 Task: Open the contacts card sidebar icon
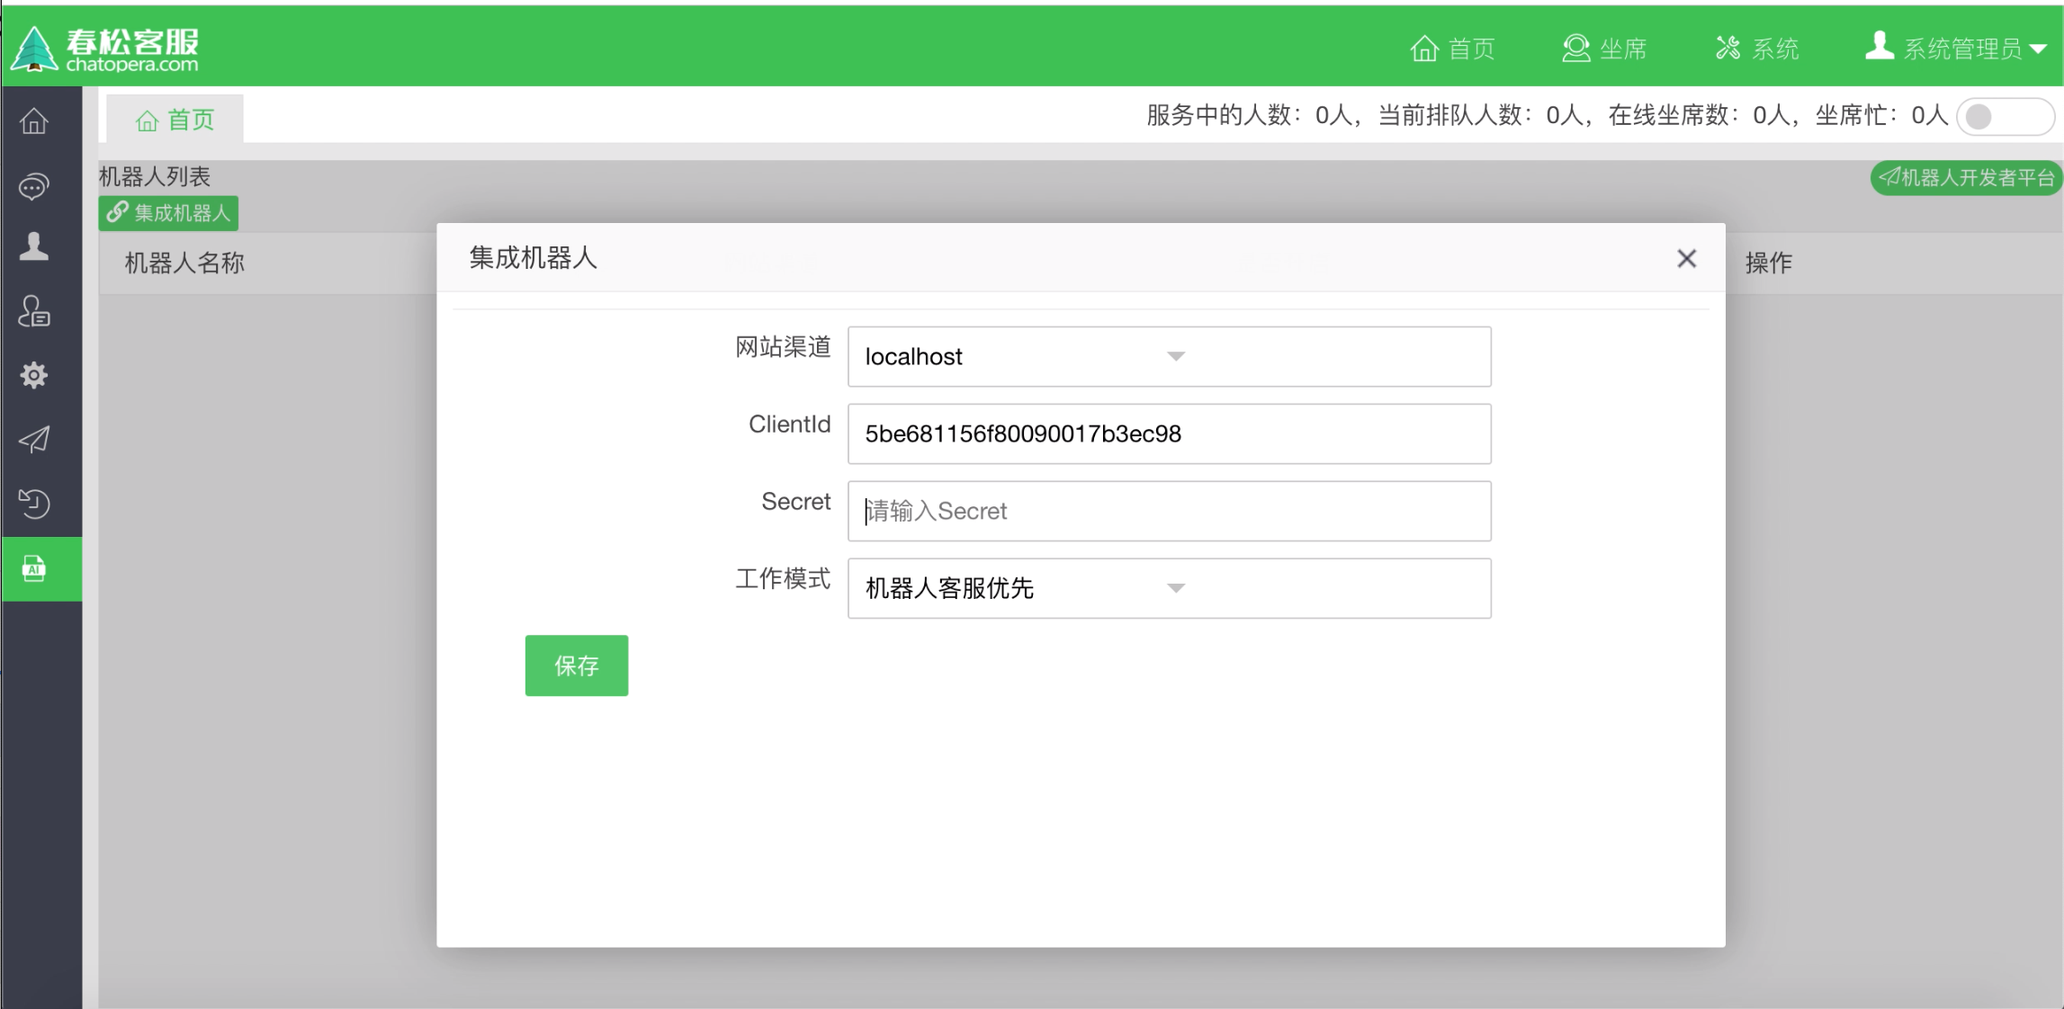click(x=34, y=311)
